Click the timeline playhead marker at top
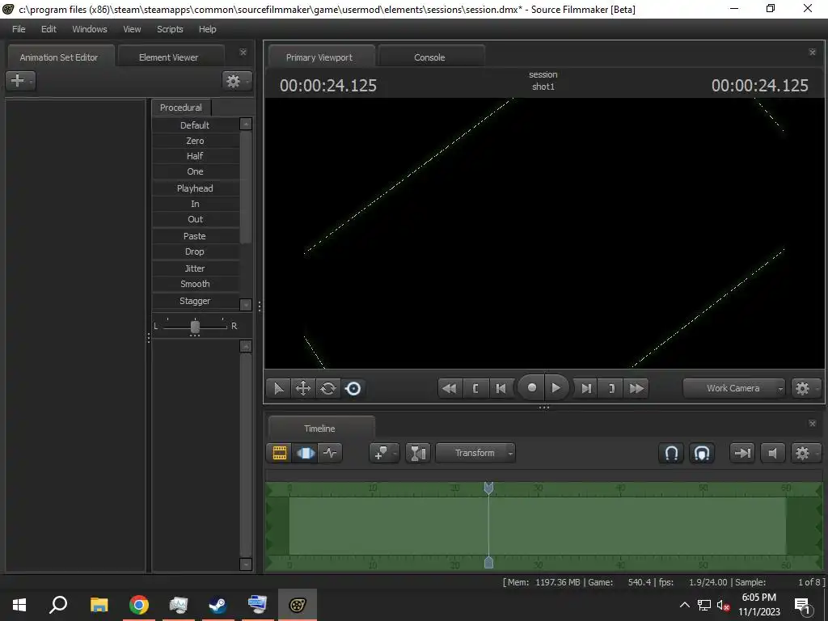 pyautogui.click(x=488, y=488)
